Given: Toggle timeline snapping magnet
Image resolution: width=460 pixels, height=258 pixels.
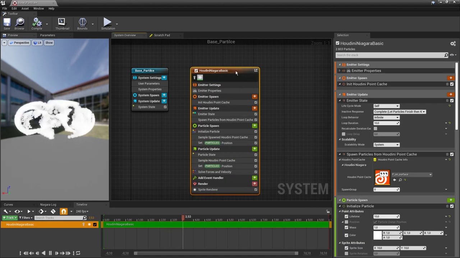Looking at the screenshot, I should (64, 211).
